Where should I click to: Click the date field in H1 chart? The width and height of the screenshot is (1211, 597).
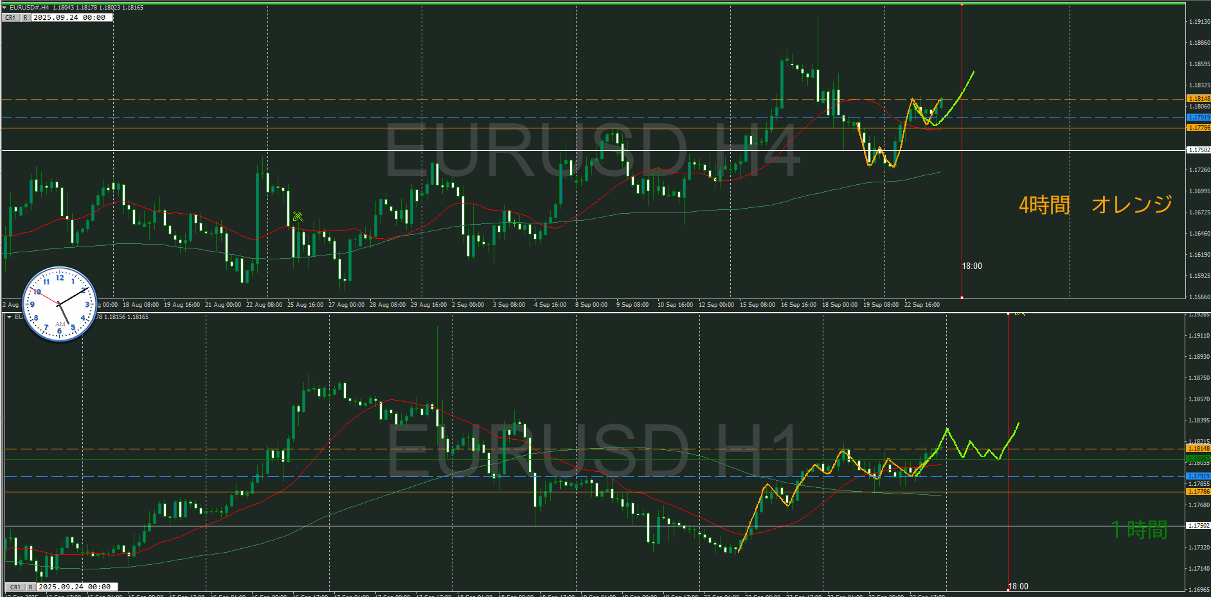(76, 587)
